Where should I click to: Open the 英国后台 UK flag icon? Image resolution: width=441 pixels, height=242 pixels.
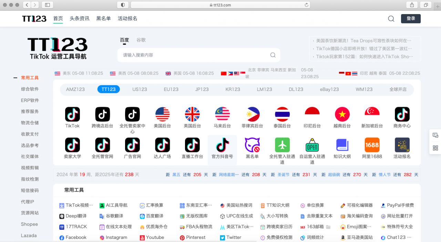coord(192,114)
